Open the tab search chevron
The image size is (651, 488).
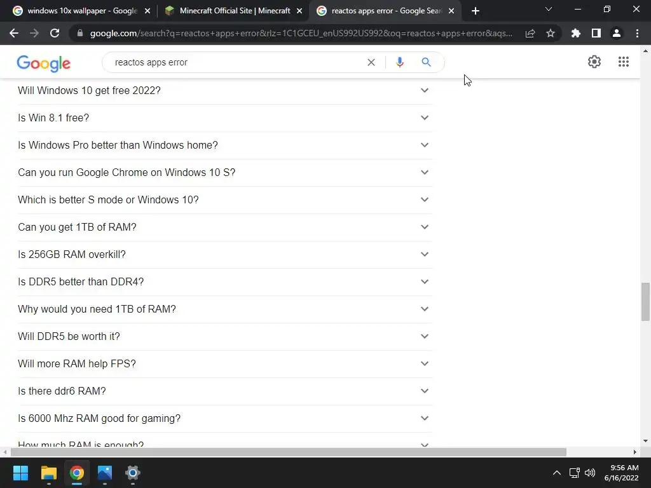coord(549,9)
